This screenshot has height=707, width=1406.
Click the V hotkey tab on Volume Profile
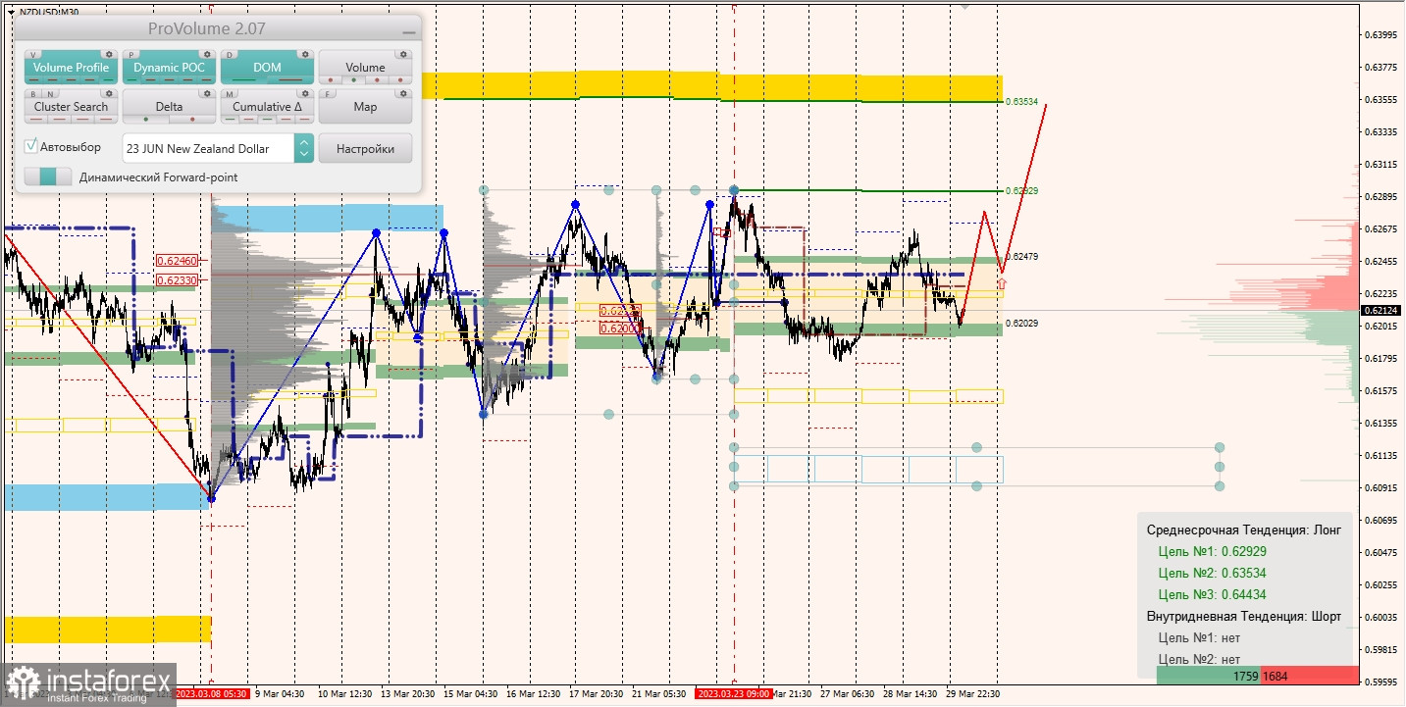[34, 55]
